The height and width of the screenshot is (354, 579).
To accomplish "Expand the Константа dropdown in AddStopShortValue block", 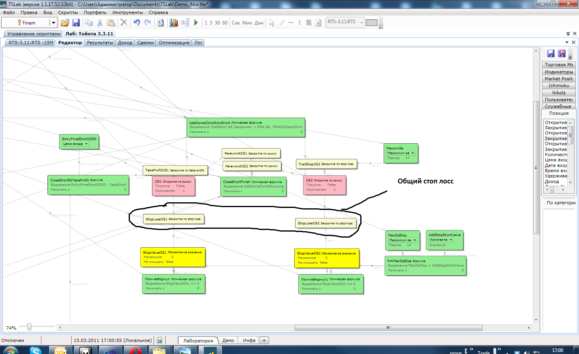I will (x=451, y=240).
